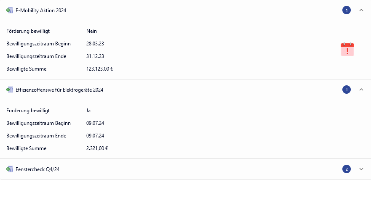Click the Effizienzoffensive für Elektrogeräte funding icon
371x219 pixels.
10,90
